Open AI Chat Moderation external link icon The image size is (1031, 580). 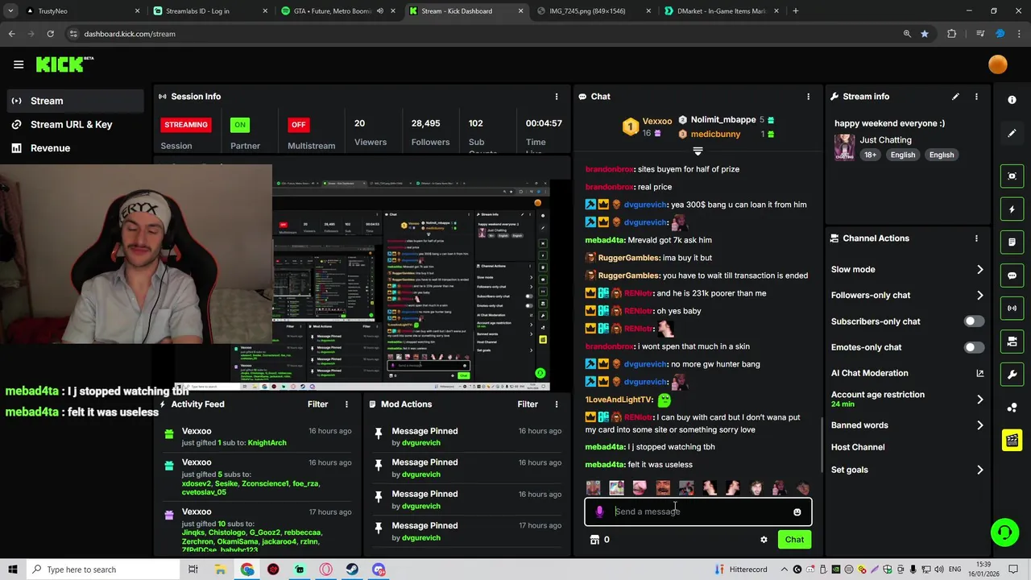coord(979,373)
